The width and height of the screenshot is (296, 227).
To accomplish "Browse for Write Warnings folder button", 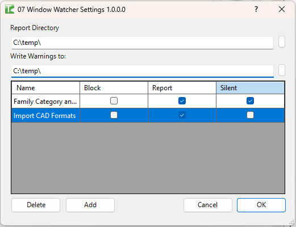I will pyautogui.click(x=282, y=70).
